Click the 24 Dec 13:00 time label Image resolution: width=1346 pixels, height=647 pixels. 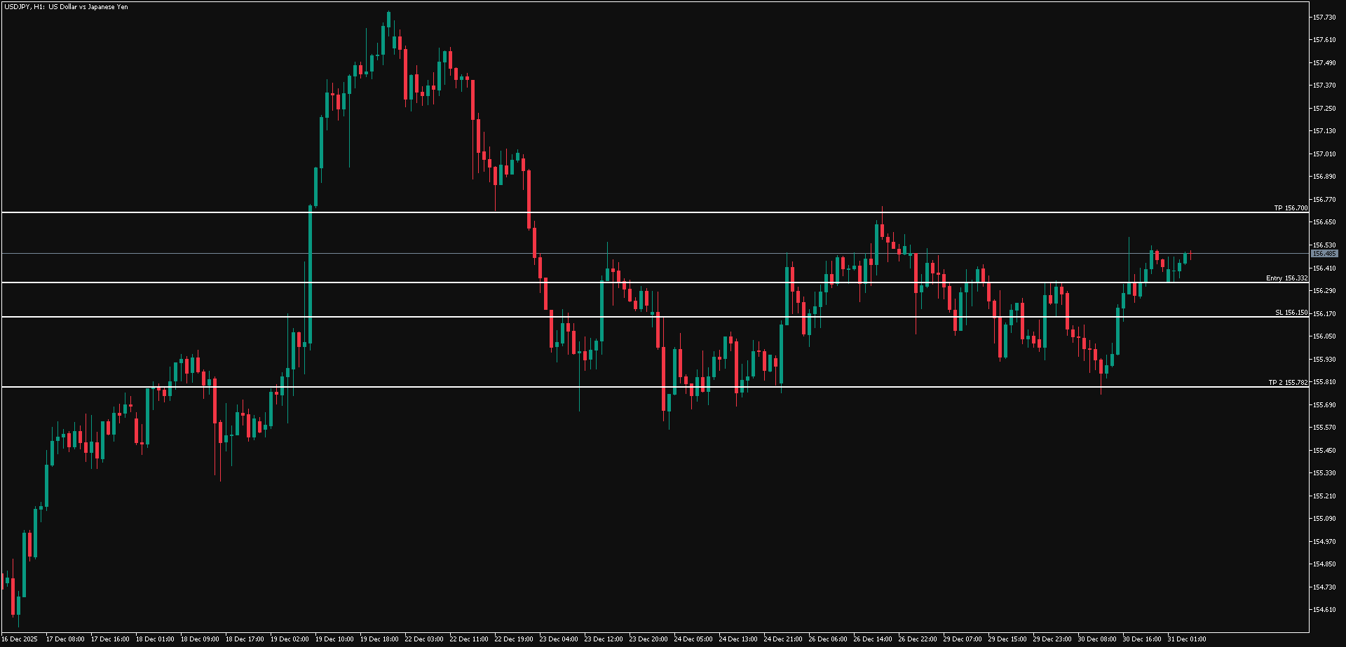click(738, 639)
